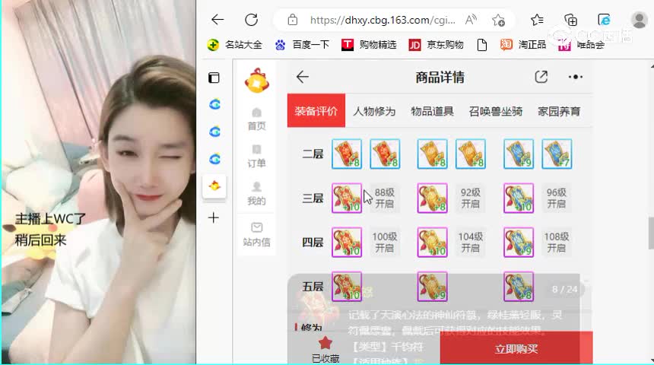Click the 88级开启 locked slot
The image size is (654, 365).
click(385, 198)
